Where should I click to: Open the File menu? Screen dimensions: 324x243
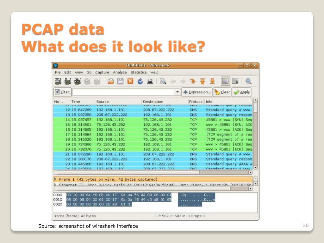click(58, 72)
